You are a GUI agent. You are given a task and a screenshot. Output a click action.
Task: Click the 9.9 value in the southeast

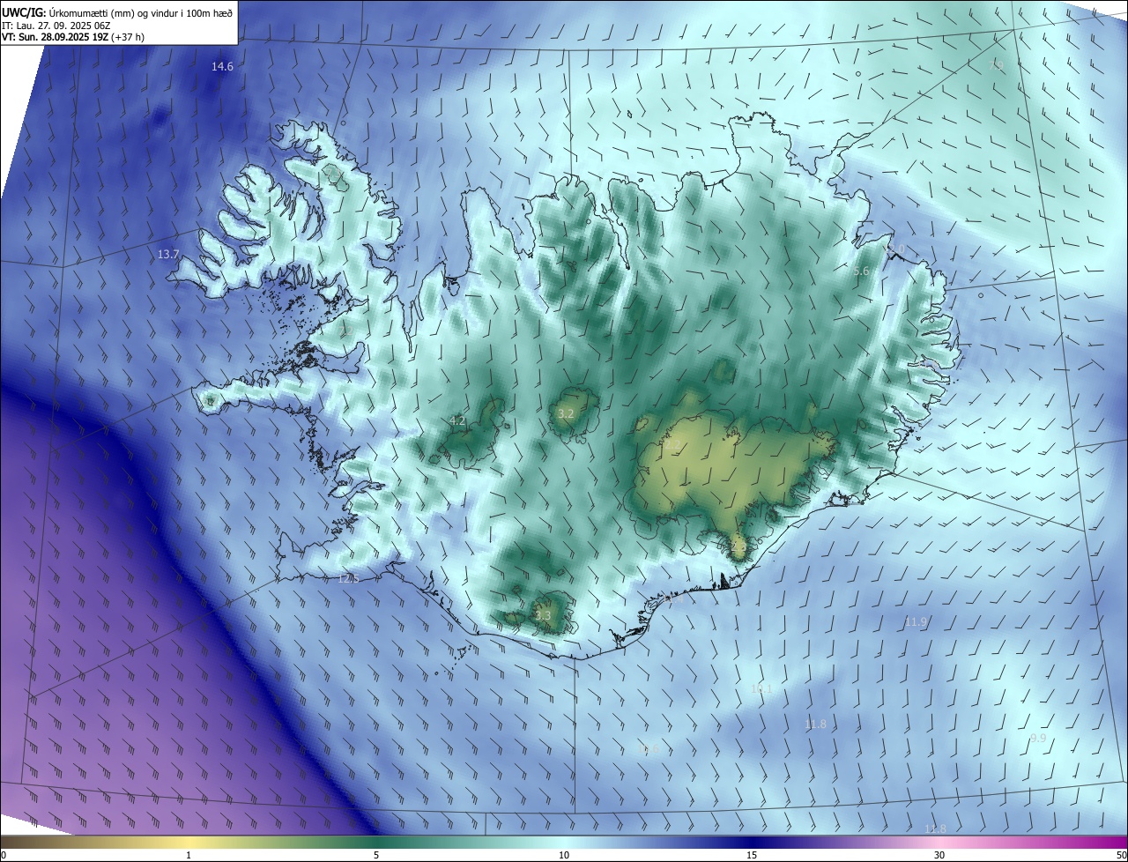click(1038, 738)
